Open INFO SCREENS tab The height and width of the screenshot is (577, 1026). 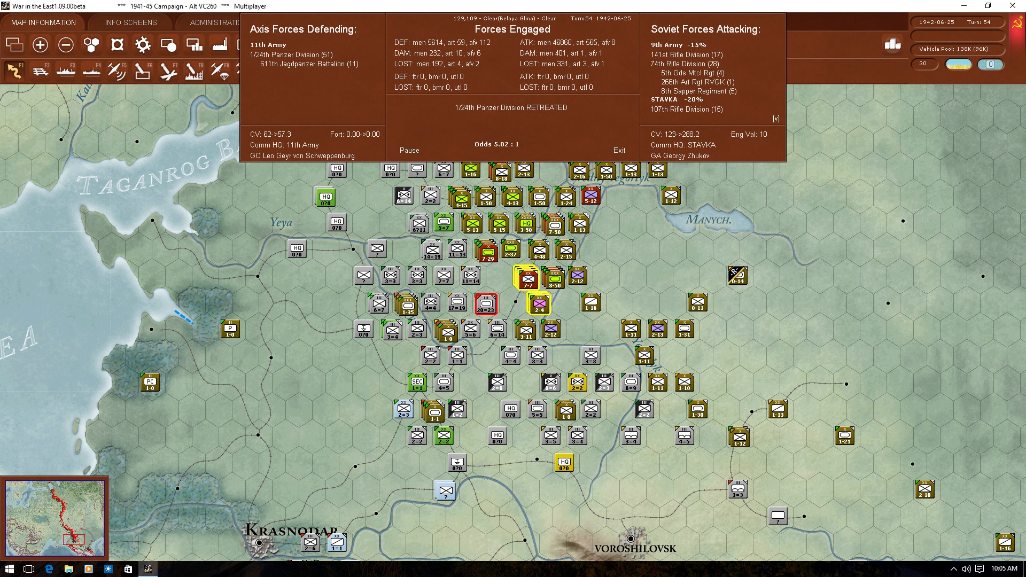[x=131, y=22]
